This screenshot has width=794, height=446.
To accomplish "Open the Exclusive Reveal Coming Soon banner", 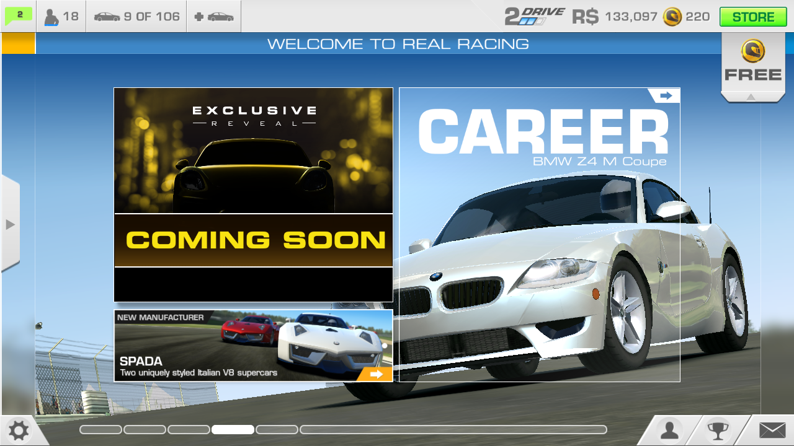I will click(253, 195).
